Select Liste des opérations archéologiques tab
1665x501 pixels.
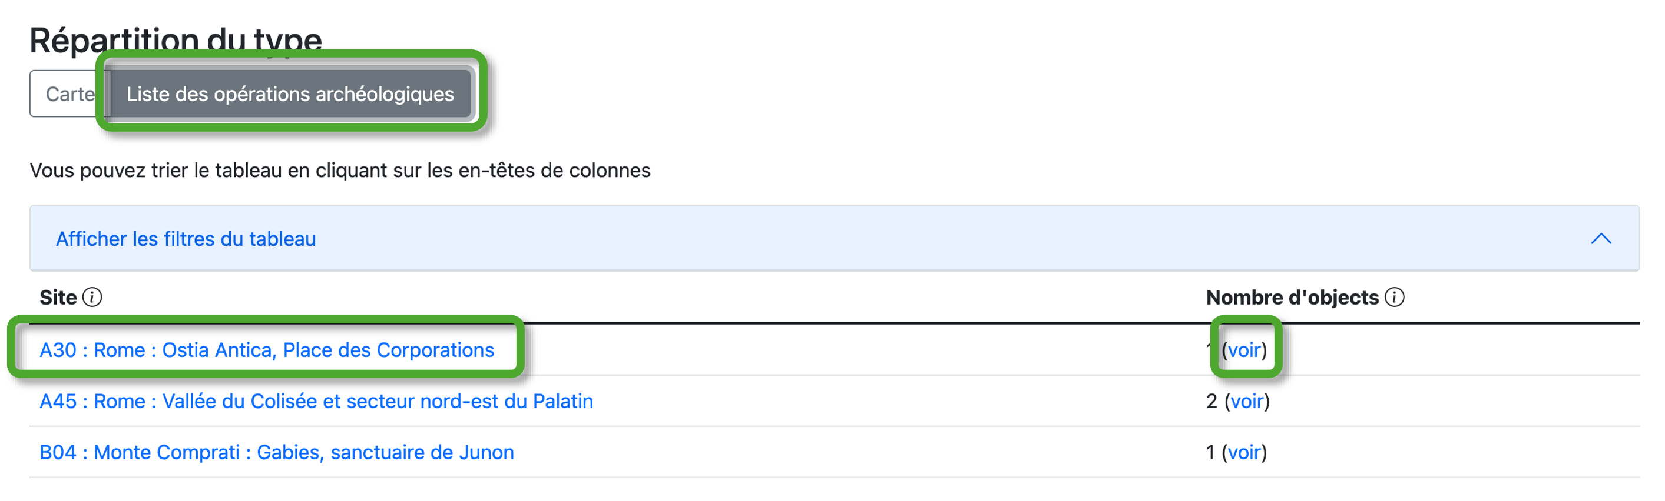[x=290, y=94]
